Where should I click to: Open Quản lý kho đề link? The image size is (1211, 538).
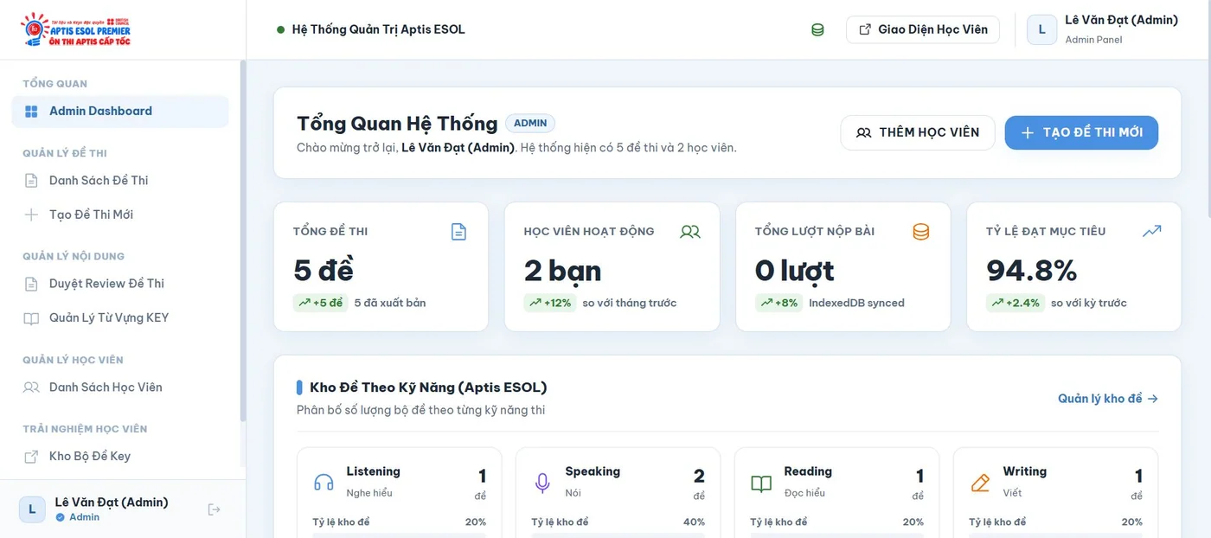(x=1108, y=399)
